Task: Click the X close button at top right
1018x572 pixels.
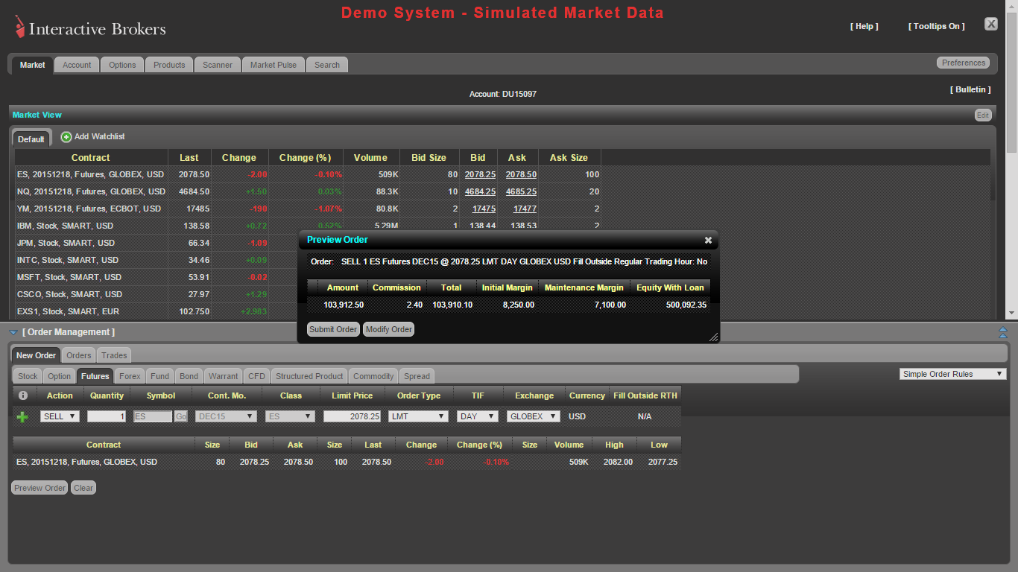Action: coord(990,24)
